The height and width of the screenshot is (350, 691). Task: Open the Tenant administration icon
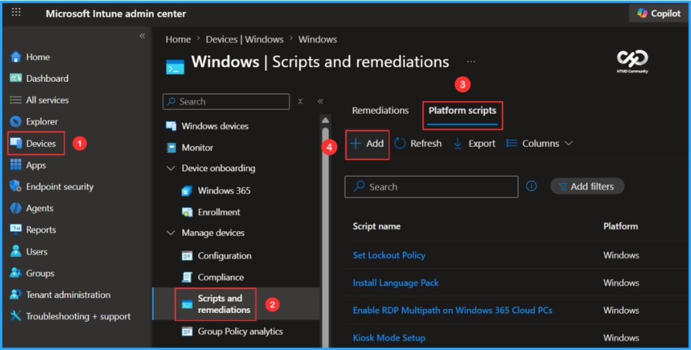pos(16,295)
